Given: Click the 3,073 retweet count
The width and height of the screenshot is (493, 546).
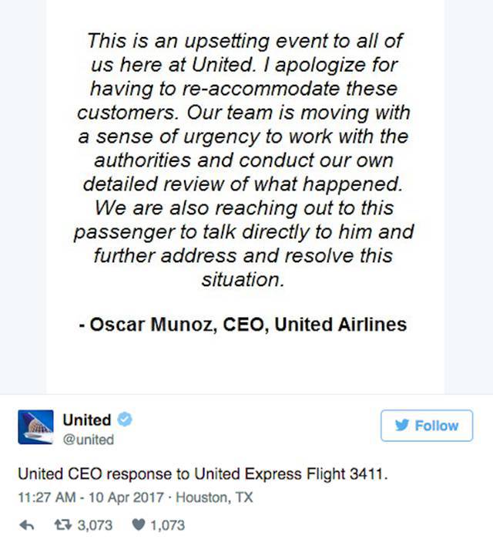Looking at the screenshot, I should pos(95,525).
